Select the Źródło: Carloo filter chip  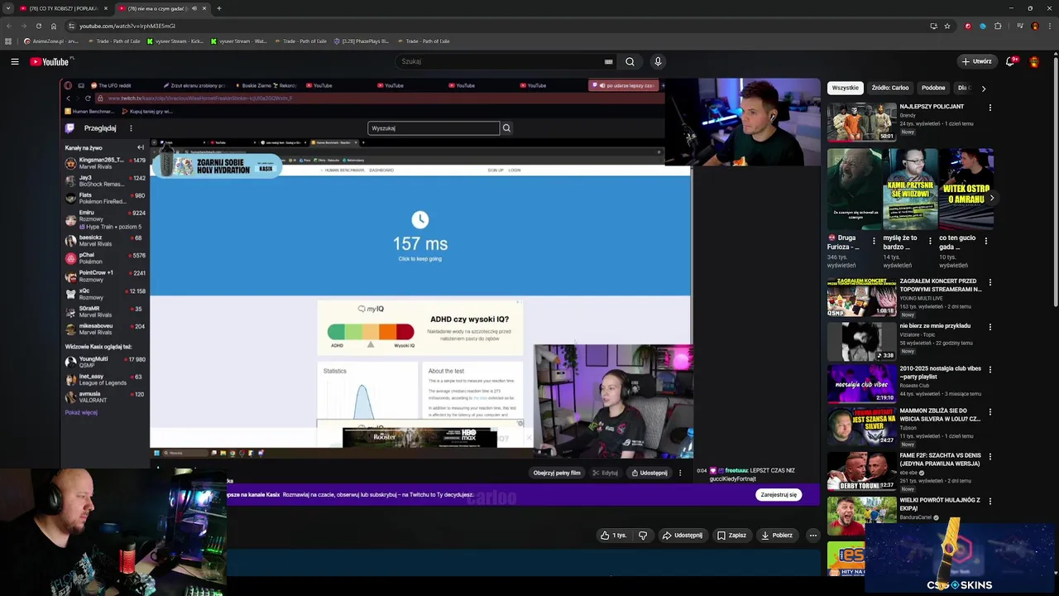(889, 88)
